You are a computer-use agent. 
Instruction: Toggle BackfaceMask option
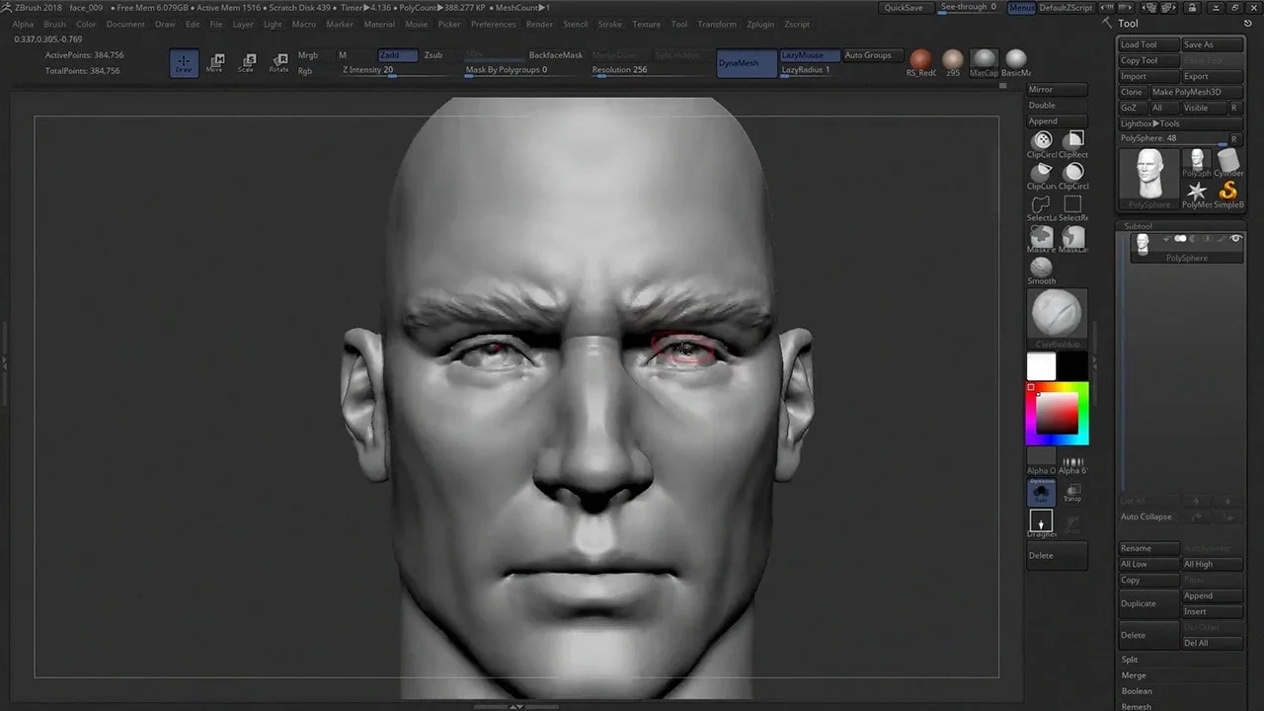[x=556, y=55]
